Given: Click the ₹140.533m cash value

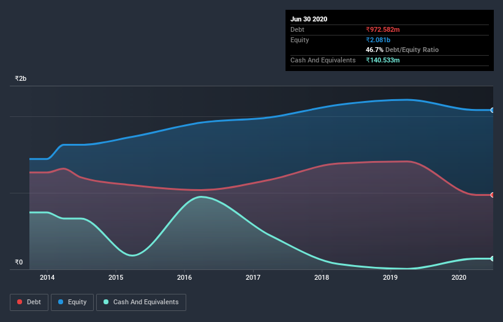Looking at the screenshot, I should [383, 60].
